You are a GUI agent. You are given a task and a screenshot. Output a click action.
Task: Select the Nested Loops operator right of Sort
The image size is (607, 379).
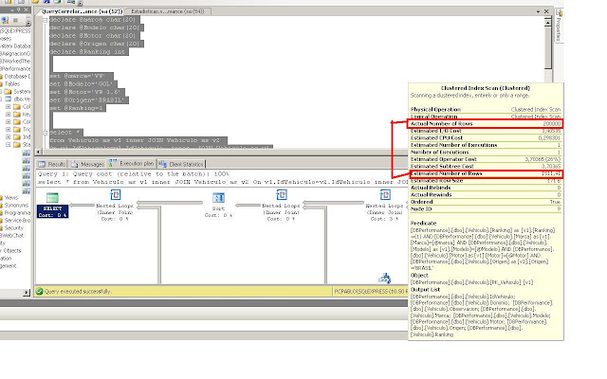[x=281, y=205]
